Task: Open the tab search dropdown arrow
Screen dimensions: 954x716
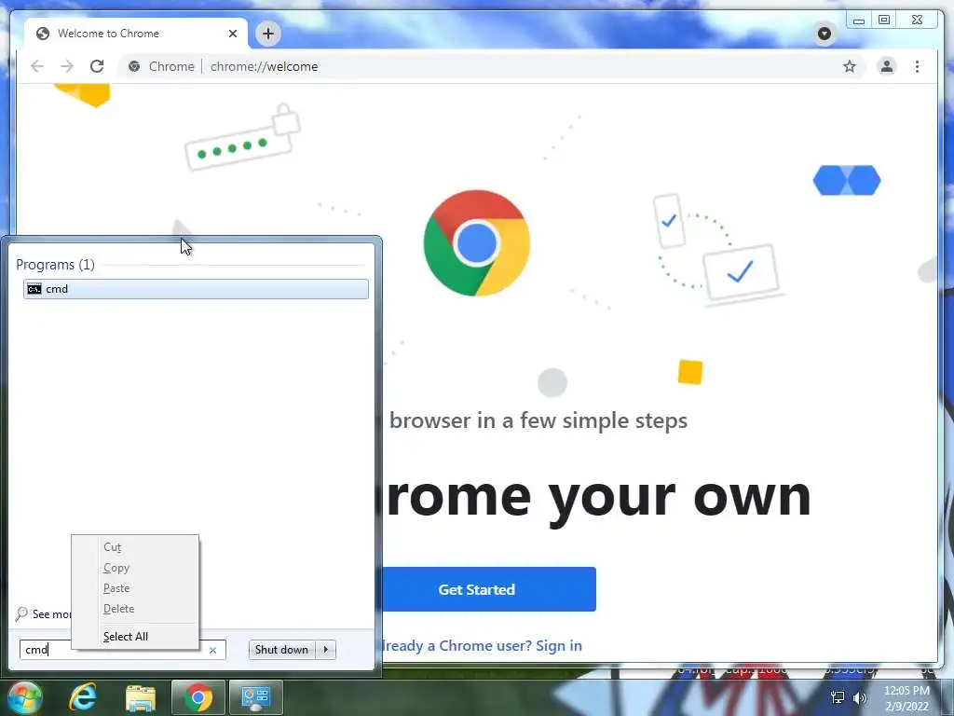Action: (825, 34)
